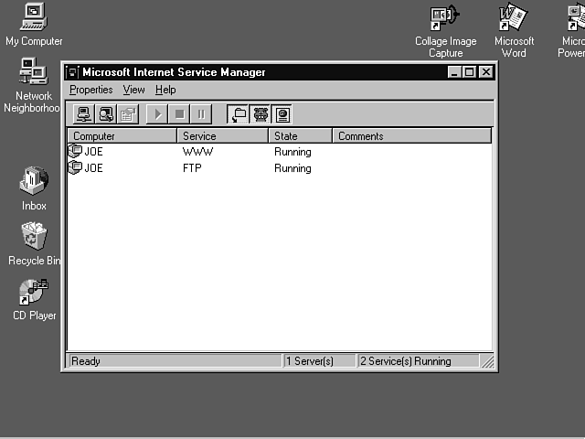Open the Help menu

click(x=165, y=90)
